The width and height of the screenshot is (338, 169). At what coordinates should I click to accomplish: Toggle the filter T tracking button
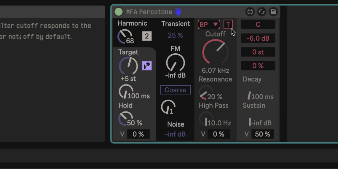coord(228,24)
